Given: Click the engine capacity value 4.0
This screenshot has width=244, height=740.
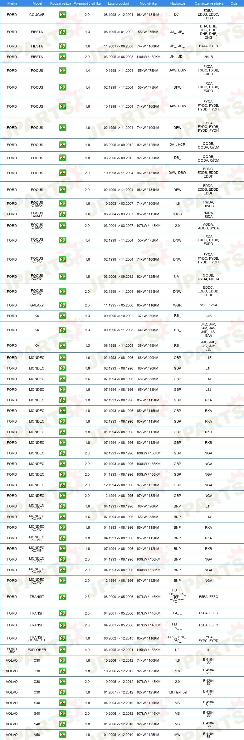Looking at the screenshot, I should click(x=87, y=650).
